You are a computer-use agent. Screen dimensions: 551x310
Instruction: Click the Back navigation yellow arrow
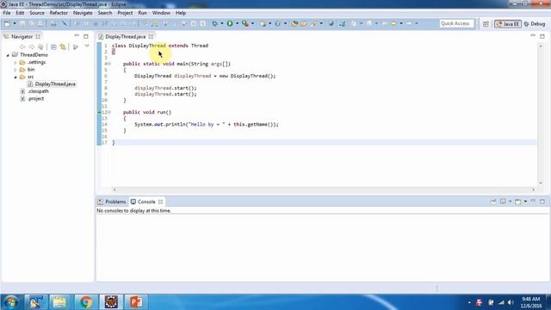[393, 23]
